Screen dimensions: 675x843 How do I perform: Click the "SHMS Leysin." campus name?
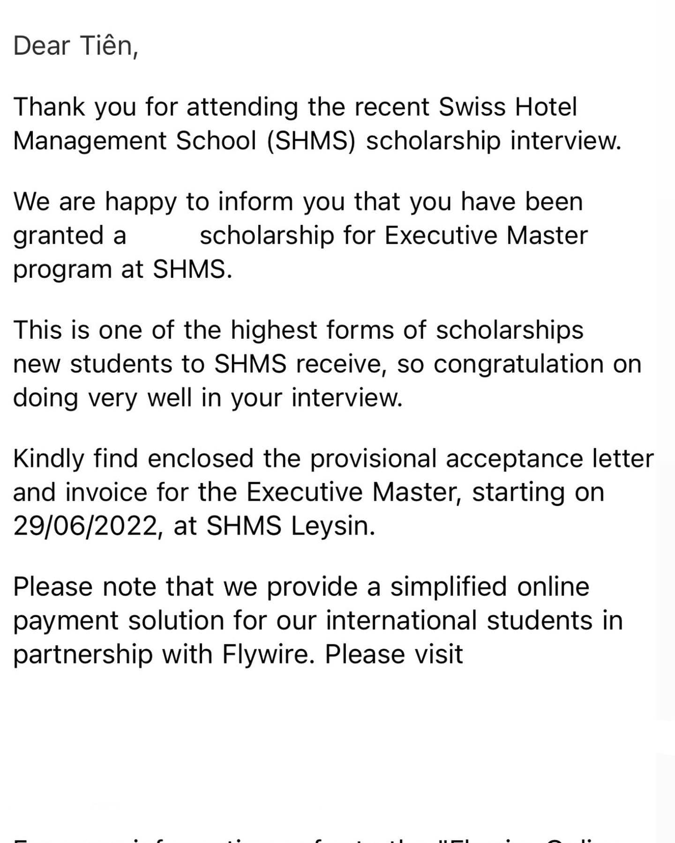point(291,526)
